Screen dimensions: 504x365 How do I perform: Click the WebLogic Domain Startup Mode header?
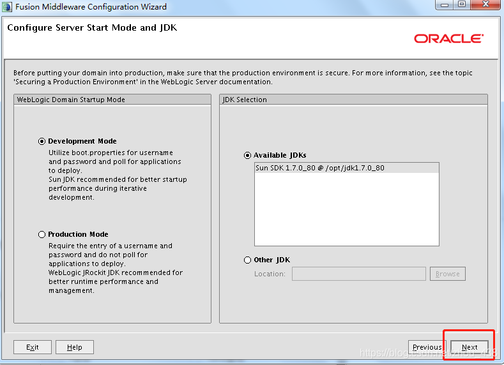(x=112, y=100)
